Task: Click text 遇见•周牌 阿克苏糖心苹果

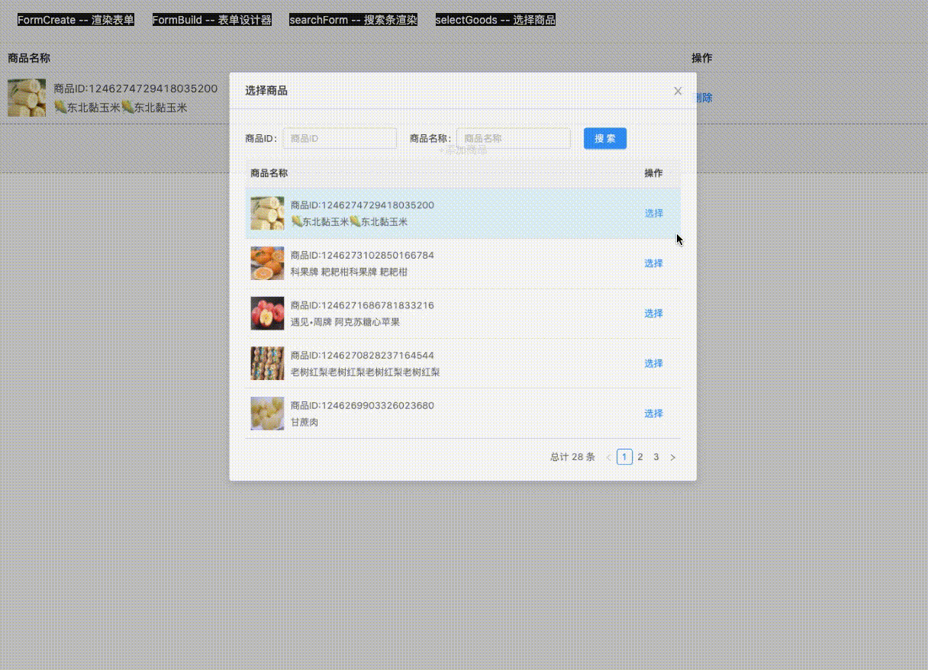Action: point(345,322)
